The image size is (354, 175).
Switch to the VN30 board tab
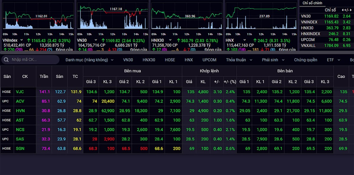pos(128,60)
